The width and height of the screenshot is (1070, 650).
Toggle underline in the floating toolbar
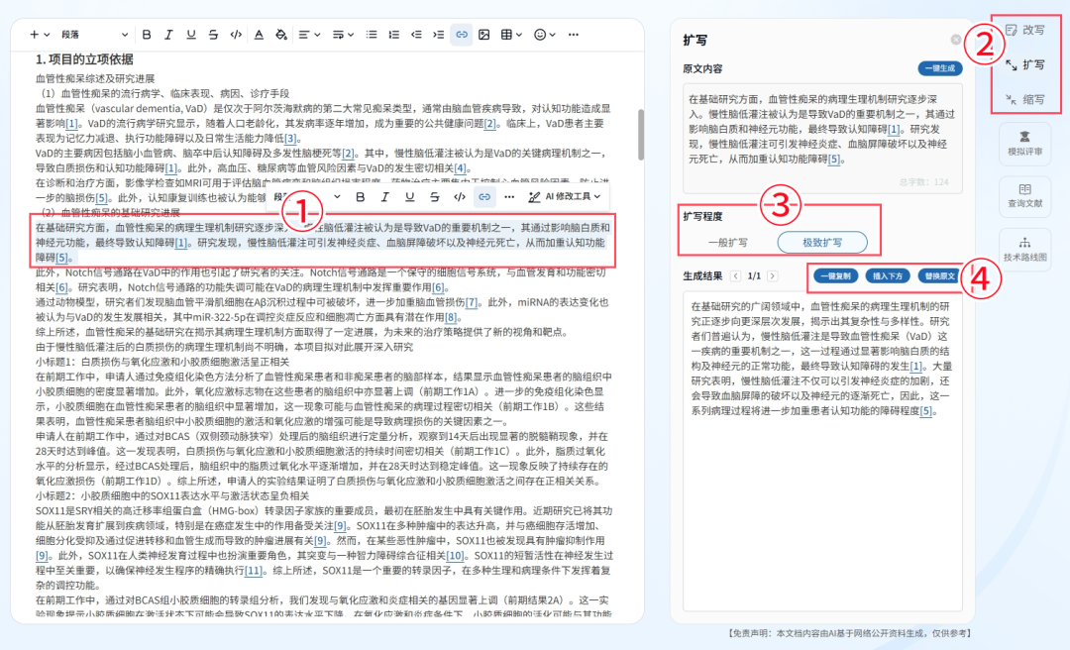pyautogui.click(x=409, y=196)
